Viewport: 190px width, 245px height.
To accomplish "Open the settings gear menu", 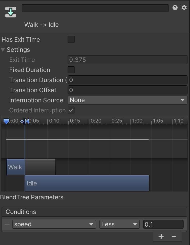I will click(x=184, y=8).
